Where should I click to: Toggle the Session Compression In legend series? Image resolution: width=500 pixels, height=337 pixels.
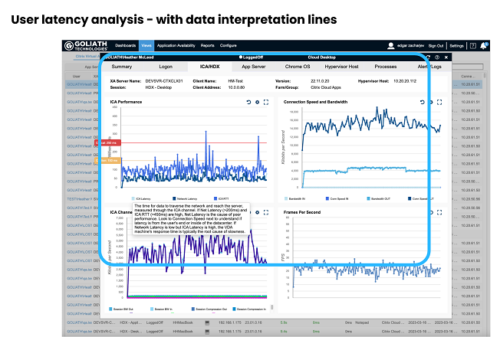coord(249,309)
